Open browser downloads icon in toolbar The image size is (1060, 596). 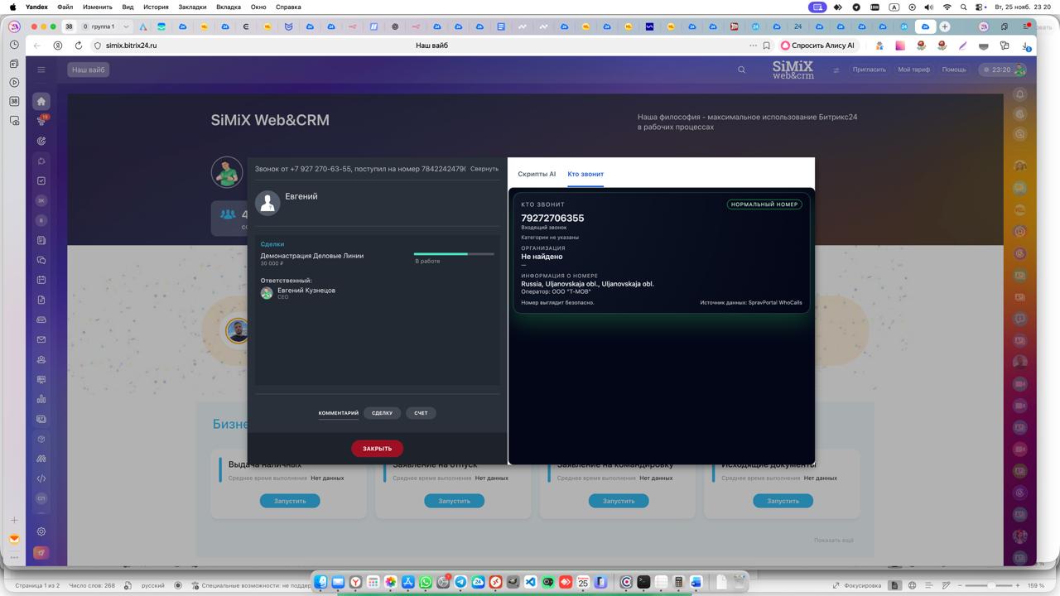[x=1026, y=46]
